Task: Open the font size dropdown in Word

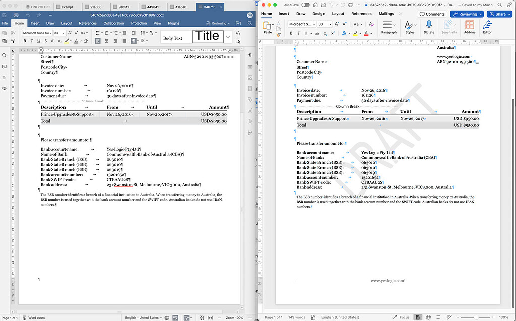Action: (x=330, y=24)
